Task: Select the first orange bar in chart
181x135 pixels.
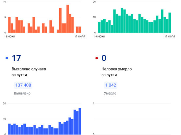Action: (9, 25)
